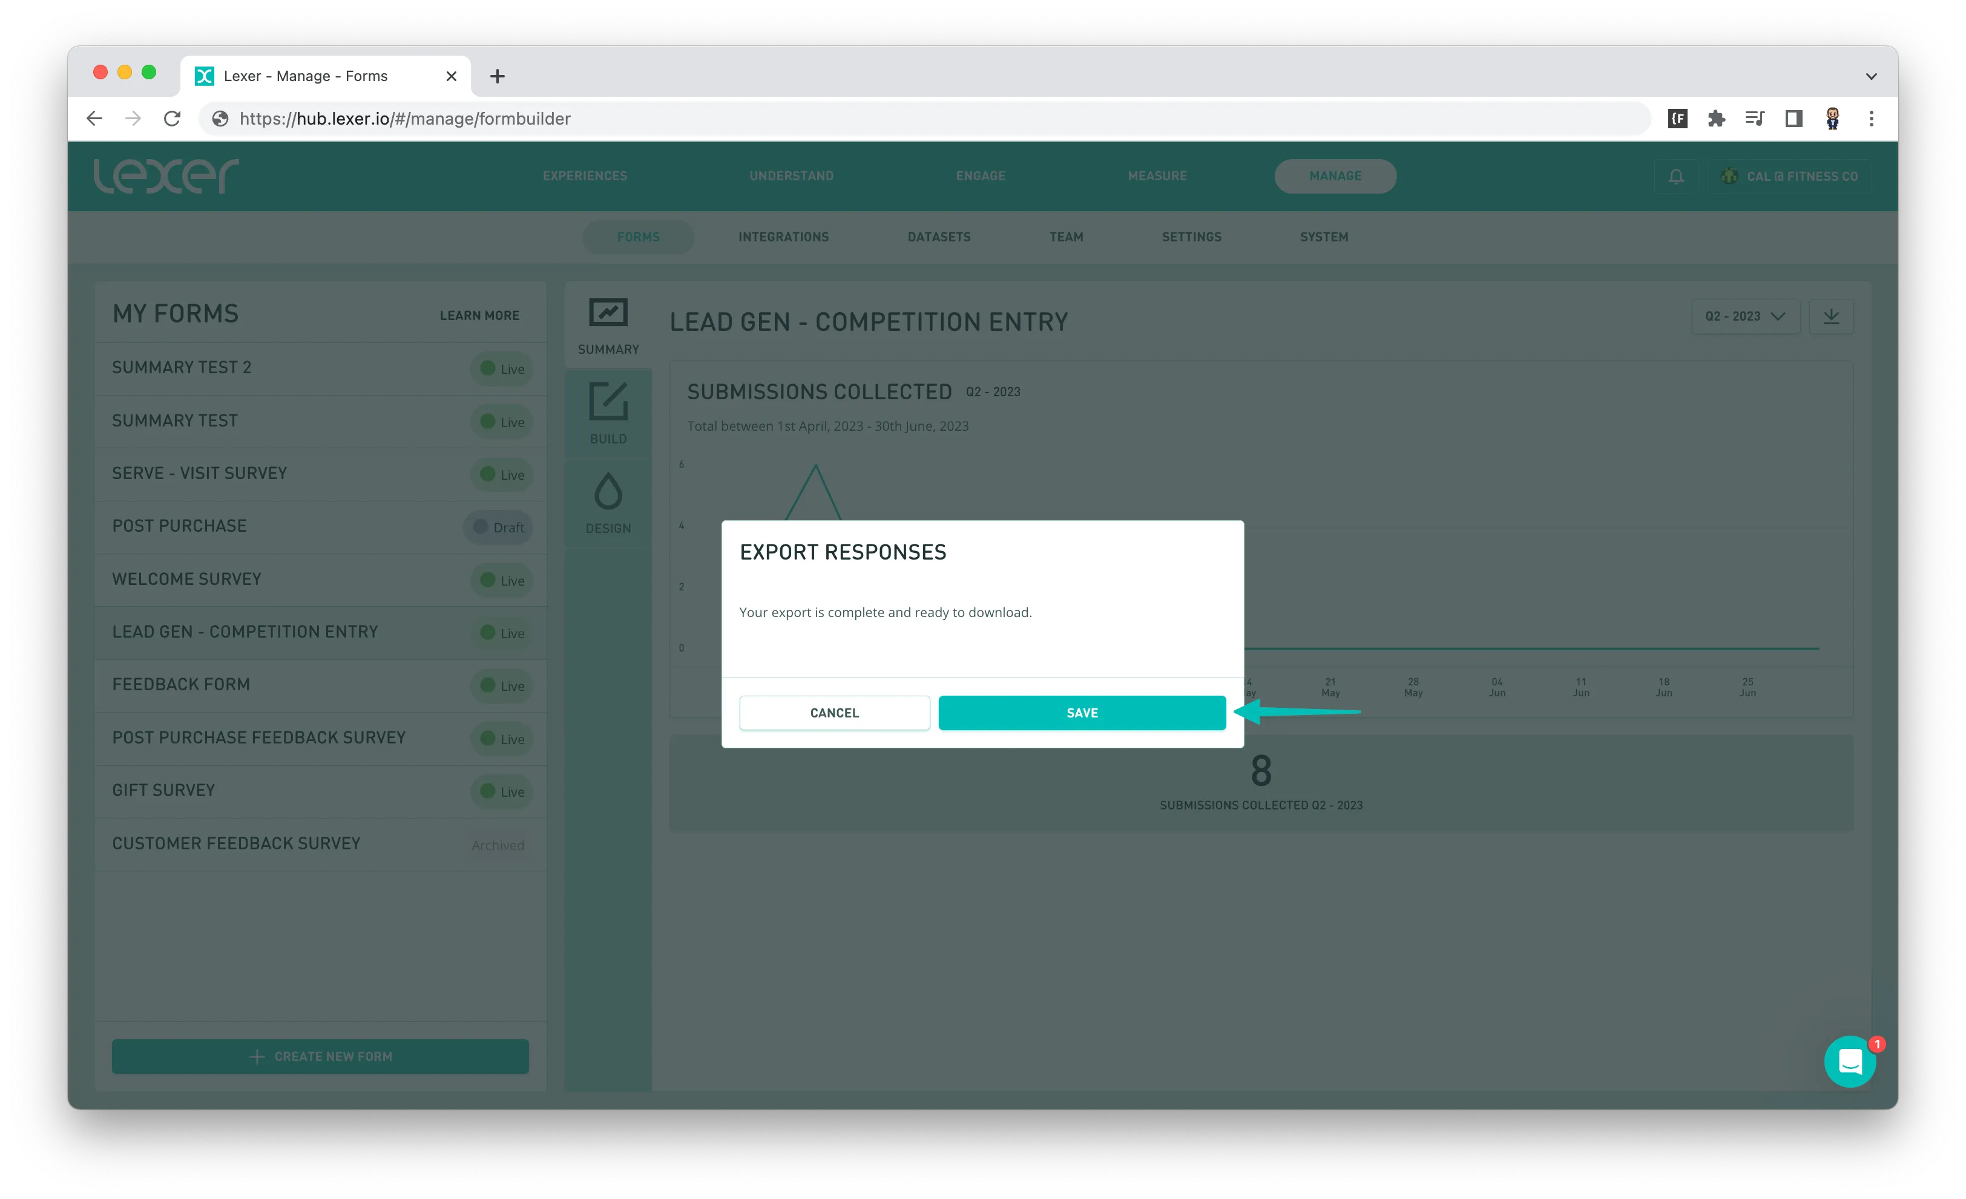Open the Understand menu item
The width and height of the screenshot is (1966, 1199).
pos(791,175)
